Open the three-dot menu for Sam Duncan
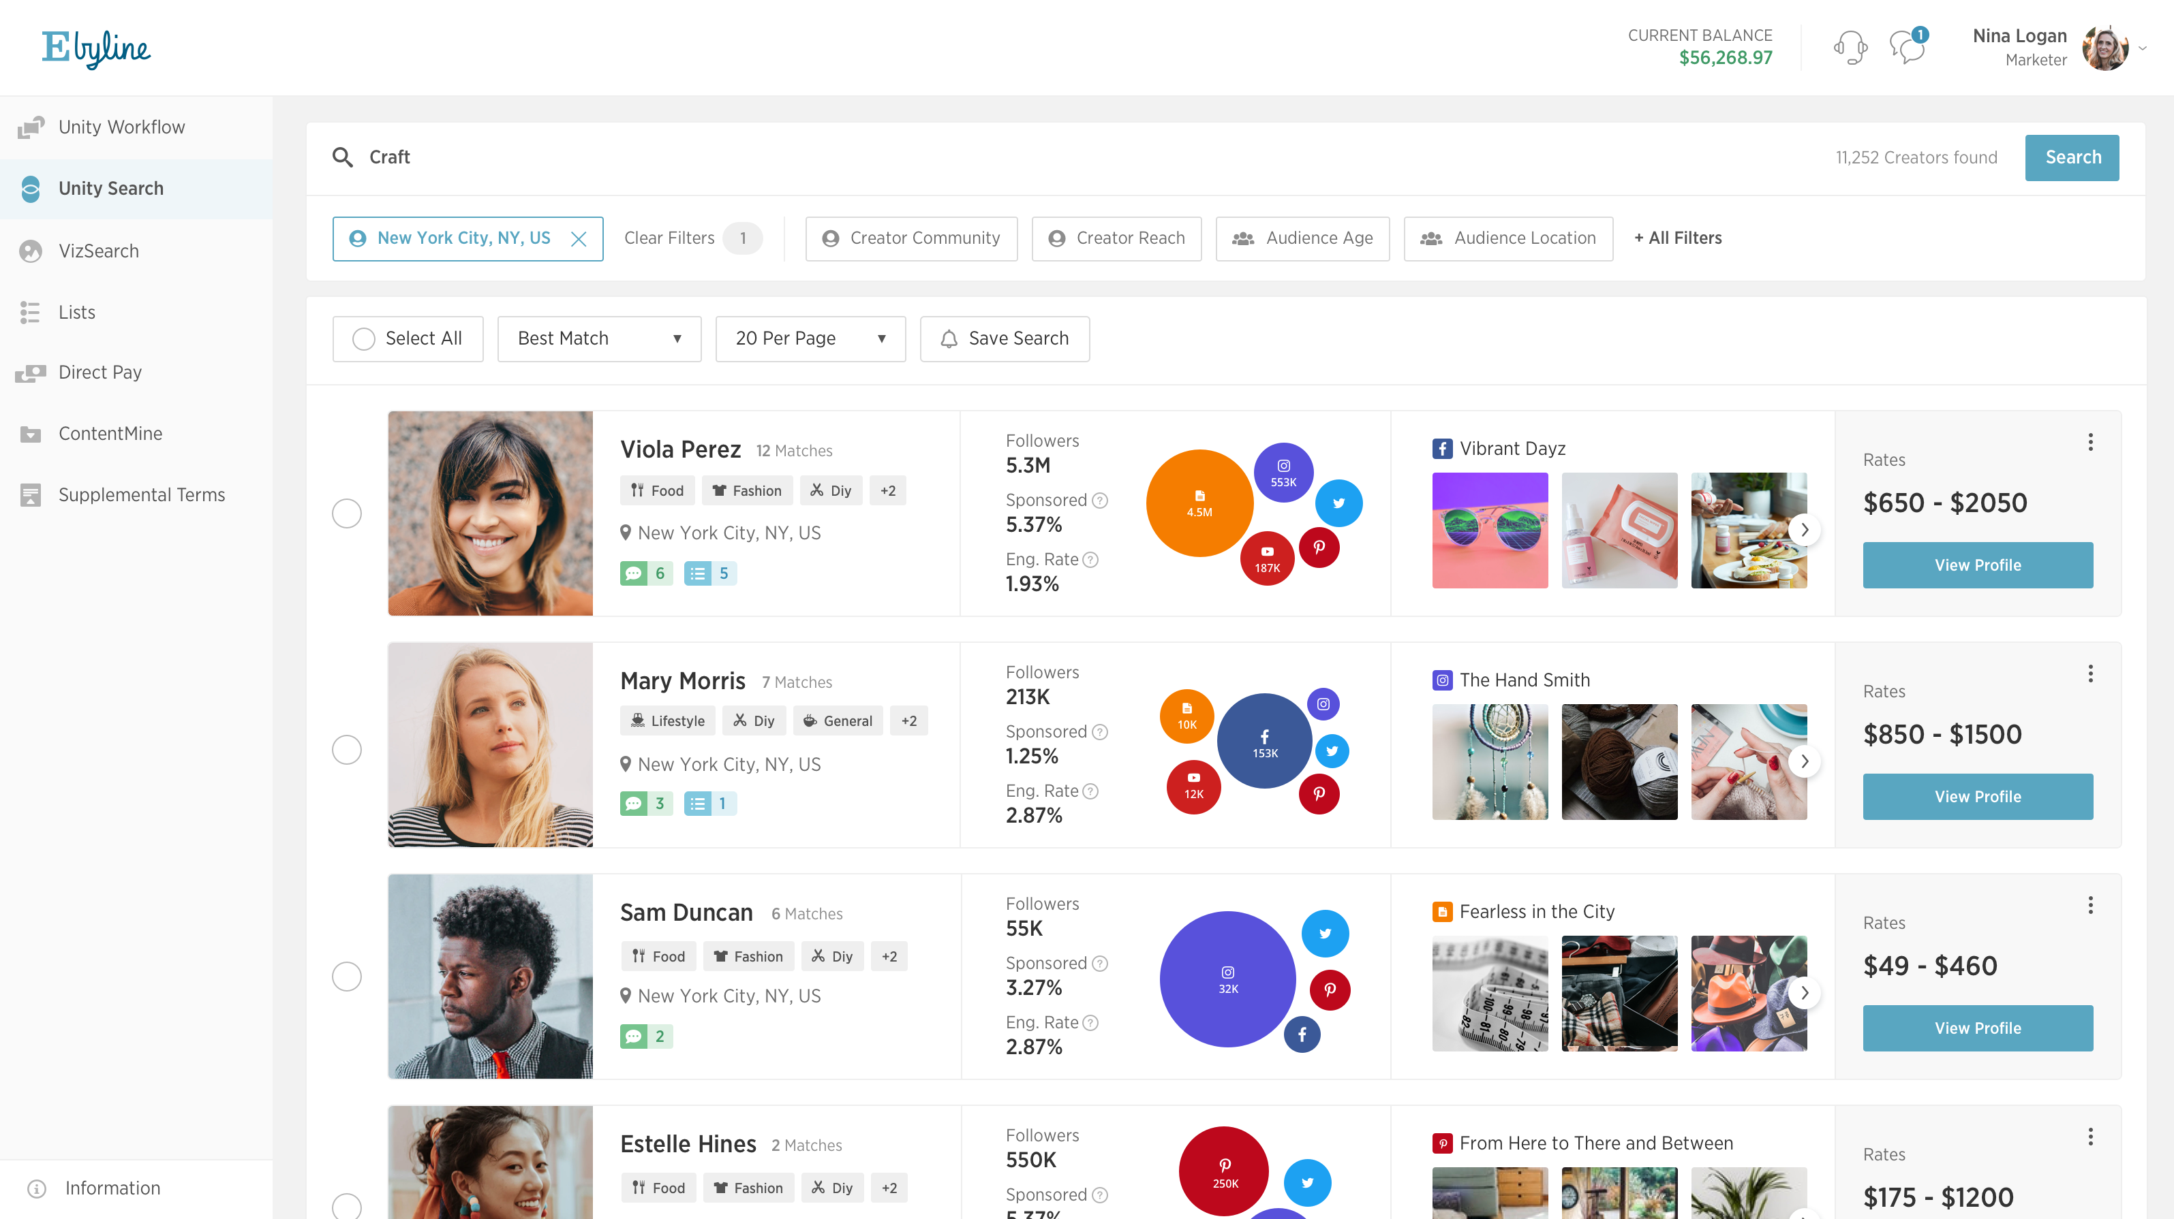The image size is (2174, 1219). [x=2090, y=905]
